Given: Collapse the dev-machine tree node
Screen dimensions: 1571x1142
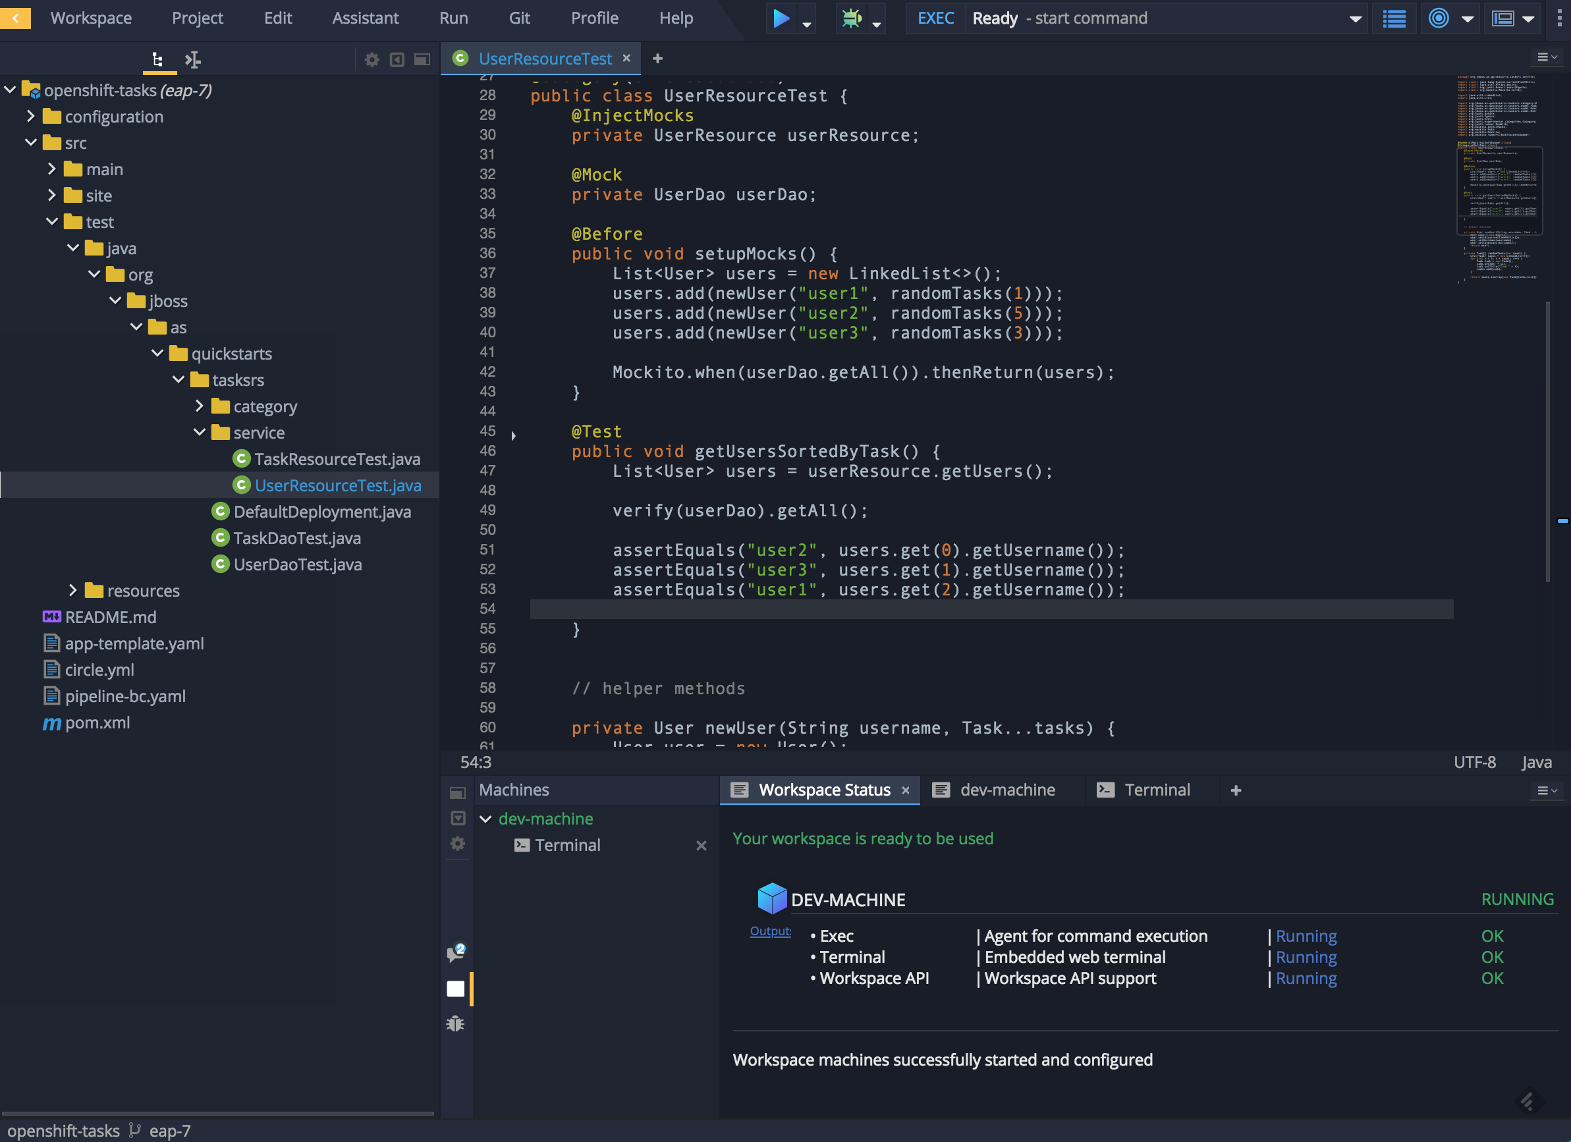Looking at the screenshot, I should click(485, 819).
